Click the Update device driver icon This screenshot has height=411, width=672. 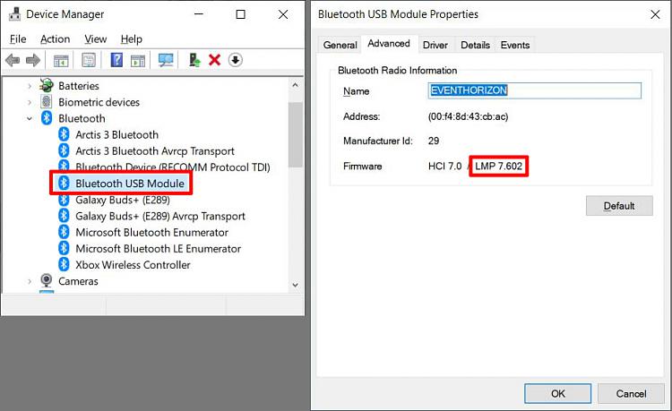coord(193,60)
